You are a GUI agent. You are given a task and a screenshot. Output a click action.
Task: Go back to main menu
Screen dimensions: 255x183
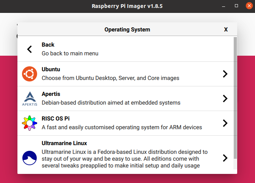tap(70, 53)
